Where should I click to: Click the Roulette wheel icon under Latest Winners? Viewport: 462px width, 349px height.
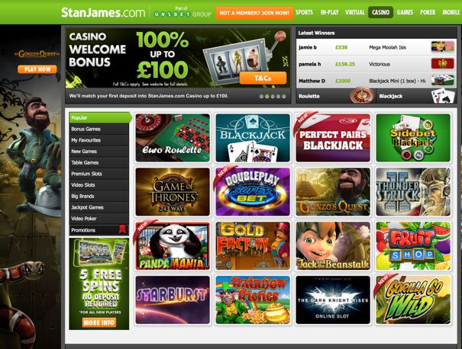pyautogui.click(x=361, y=95)
